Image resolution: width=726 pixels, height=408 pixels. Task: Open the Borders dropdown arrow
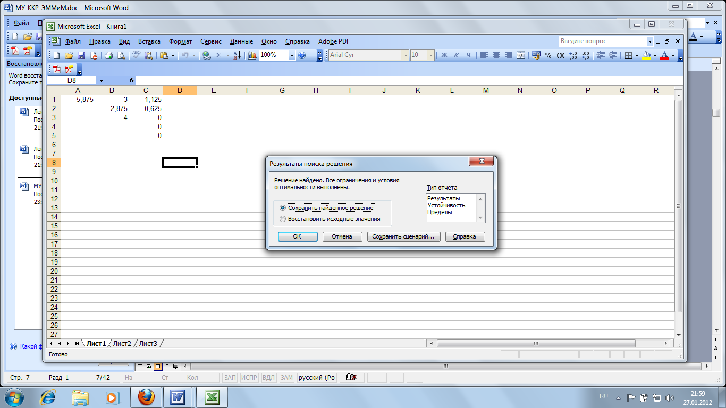(637, 55)
